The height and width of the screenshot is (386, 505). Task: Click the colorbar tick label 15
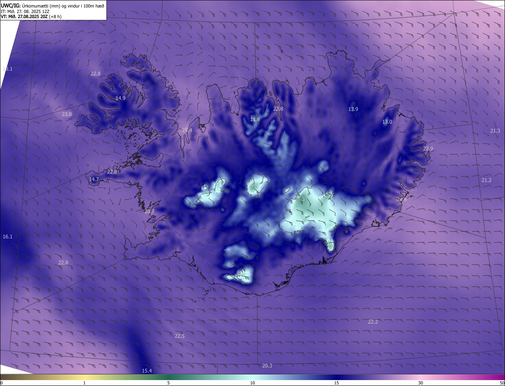(337, 383)
